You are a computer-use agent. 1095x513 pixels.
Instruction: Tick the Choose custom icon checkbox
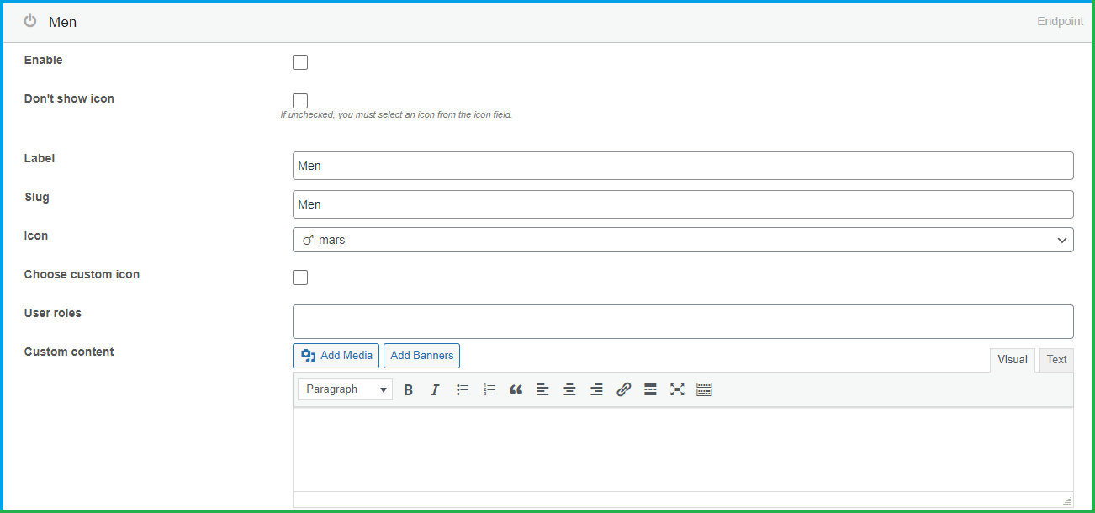[x=300, y=277]
